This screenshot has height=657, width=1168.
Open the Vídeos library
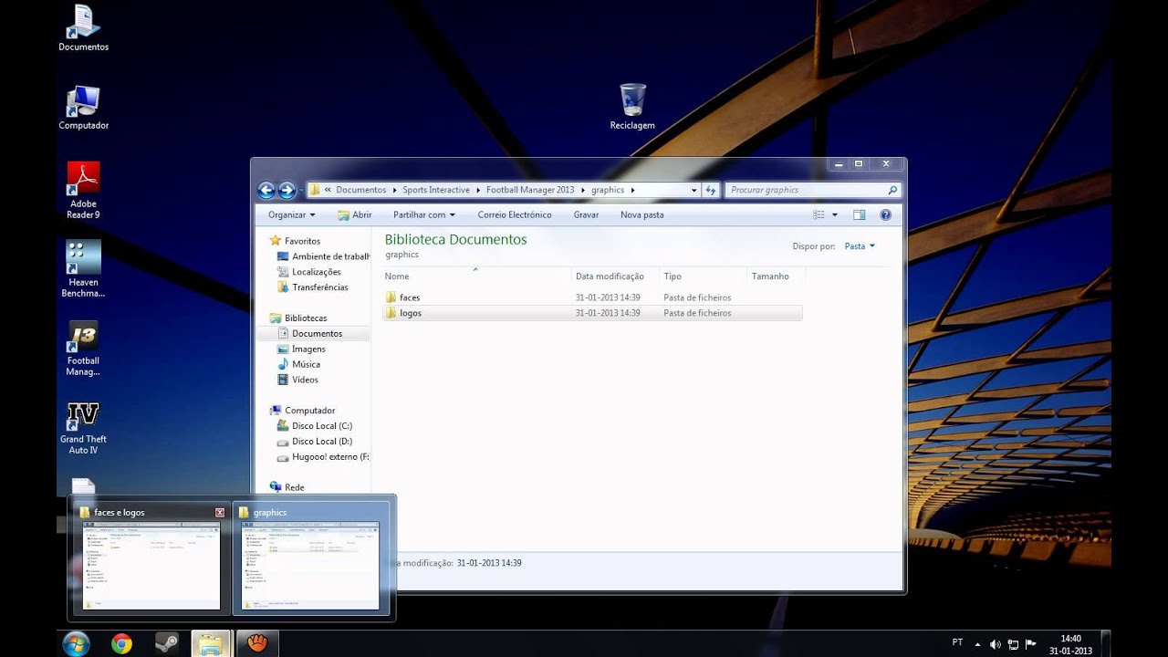297,380
